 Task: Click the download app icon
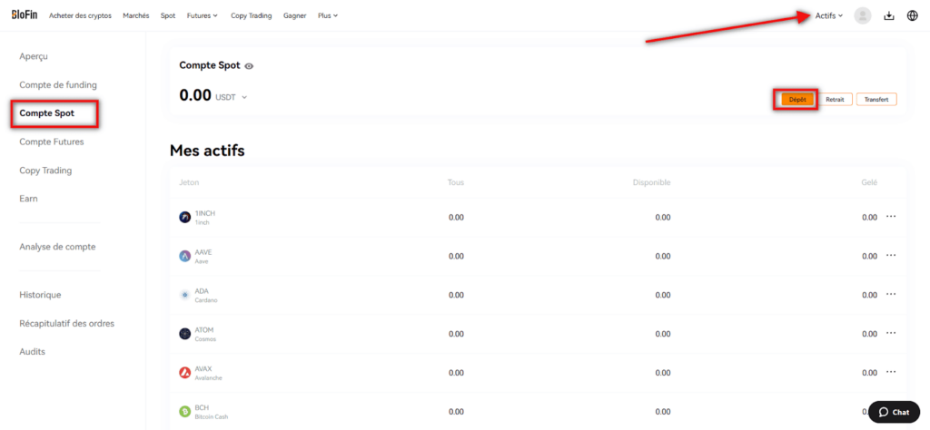[x=889, y=15]
